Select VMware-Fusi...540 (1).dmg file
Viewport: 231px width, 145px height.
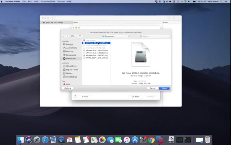point(96,51)
